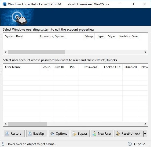Click the Bypass button

point(80,134)
